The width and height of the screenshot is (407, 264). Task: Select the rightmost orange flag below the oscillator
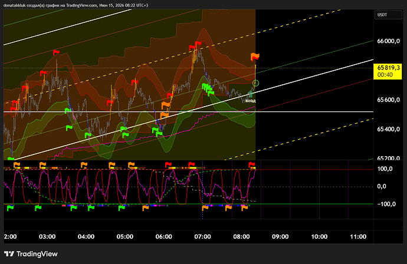(245, 207)
